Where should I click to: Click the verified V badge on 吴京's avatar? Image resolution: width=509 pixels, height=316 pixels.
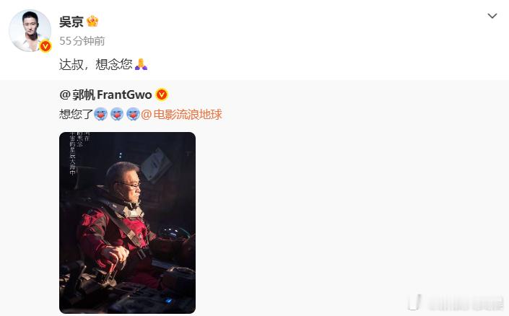tap(45, 46)
